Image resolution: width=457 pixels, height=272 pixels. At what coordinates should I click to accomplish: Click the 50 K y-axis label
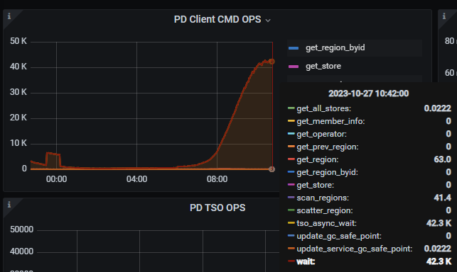18,41
